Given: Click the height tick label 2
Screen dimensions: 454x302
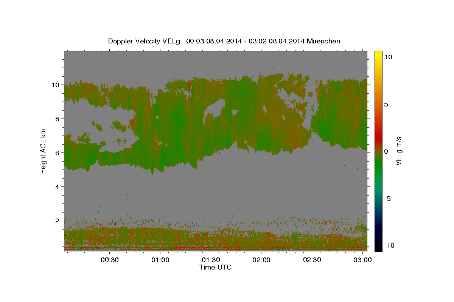Looking at the screenshot, I should (x=58, y=221).
